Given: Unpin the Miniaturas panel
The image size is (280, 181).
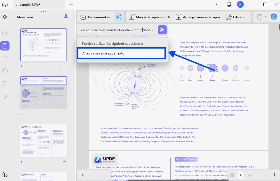Looking at the screenshot, I should pos(66,17).
